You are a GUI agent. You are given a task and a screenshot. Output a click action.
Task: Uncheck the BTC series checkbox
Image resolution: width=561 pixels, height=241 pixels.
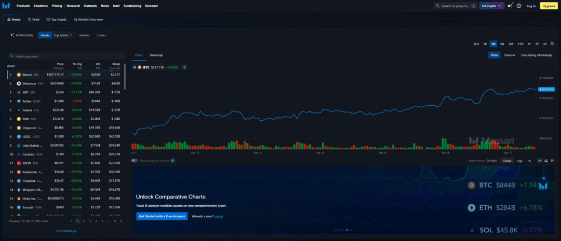135,67
